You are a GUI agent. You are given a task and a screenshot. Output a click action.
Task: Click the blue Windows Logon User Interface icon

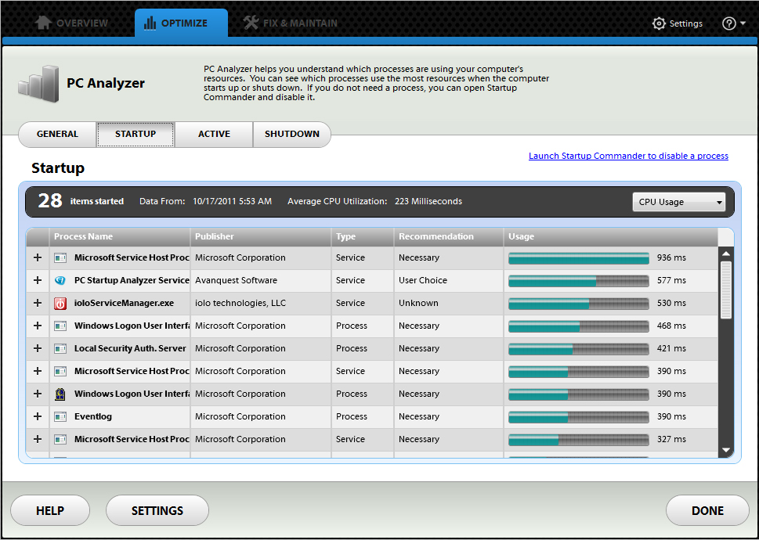coord(60,394)
